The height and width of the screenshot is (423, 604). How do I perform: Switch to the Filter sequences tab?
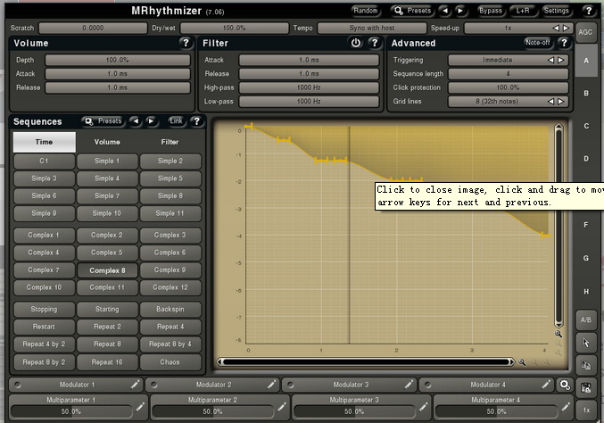(x=170, y=142)
